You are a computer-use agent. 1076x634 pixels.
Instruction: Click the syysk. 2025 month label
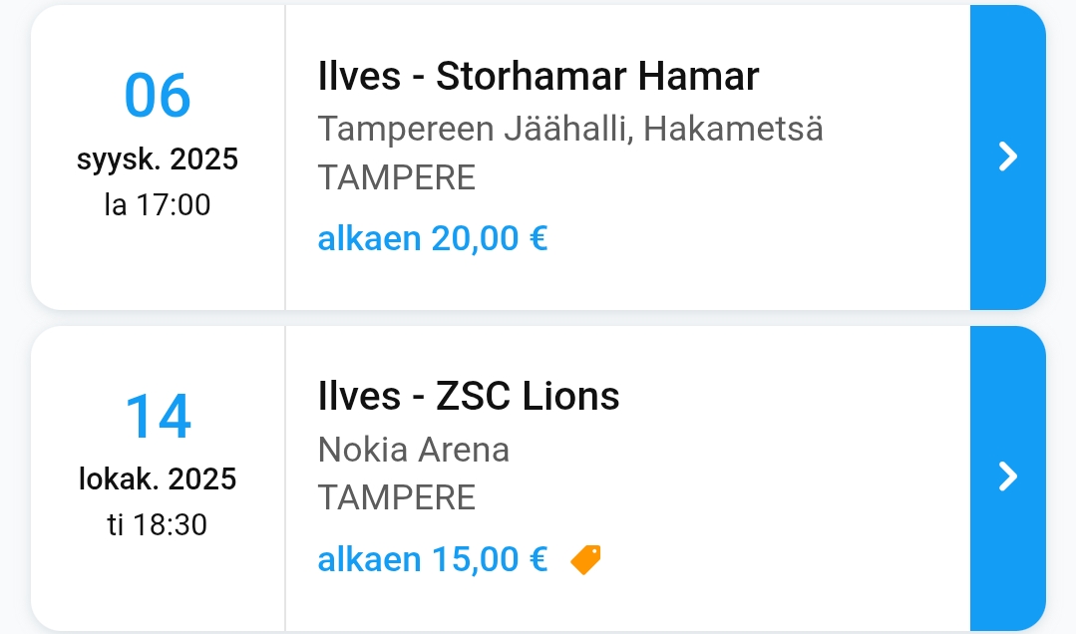coord(158,159)
